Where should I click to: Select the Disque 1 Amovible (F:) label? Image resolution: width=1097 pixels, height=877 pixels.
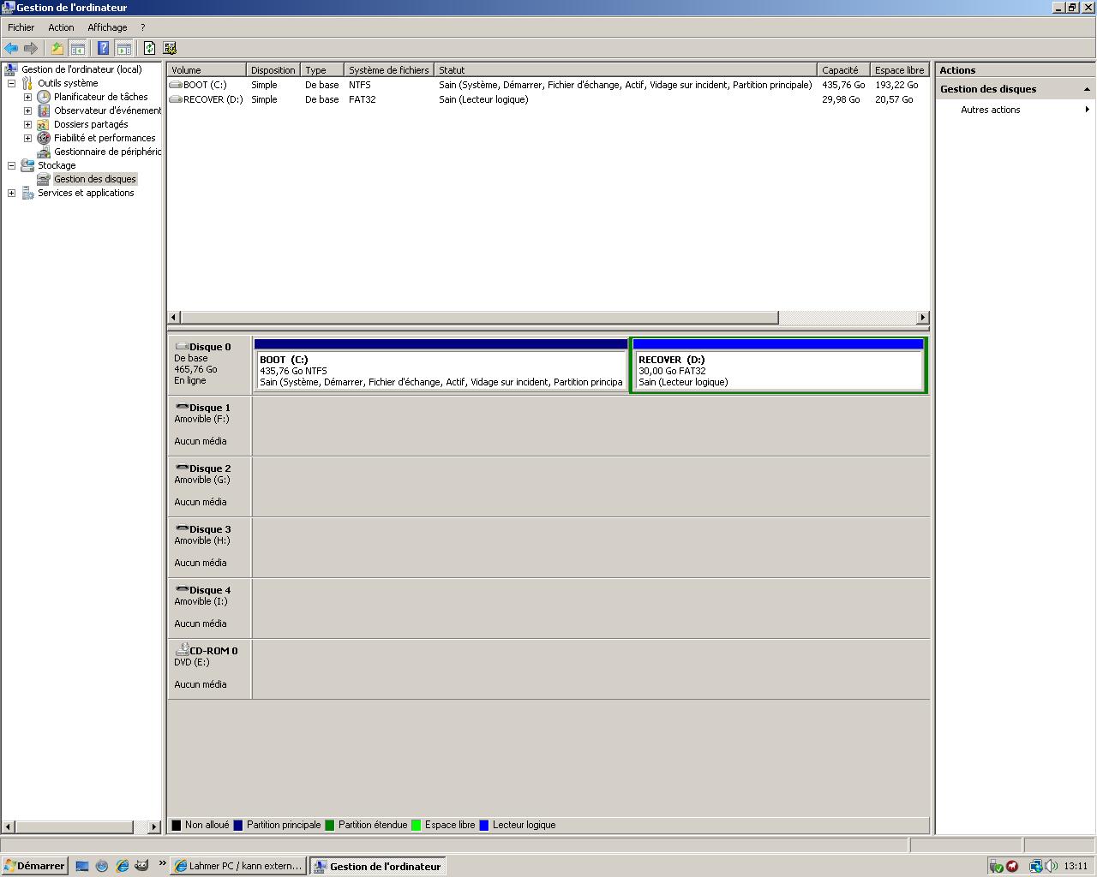pos(209,425)
